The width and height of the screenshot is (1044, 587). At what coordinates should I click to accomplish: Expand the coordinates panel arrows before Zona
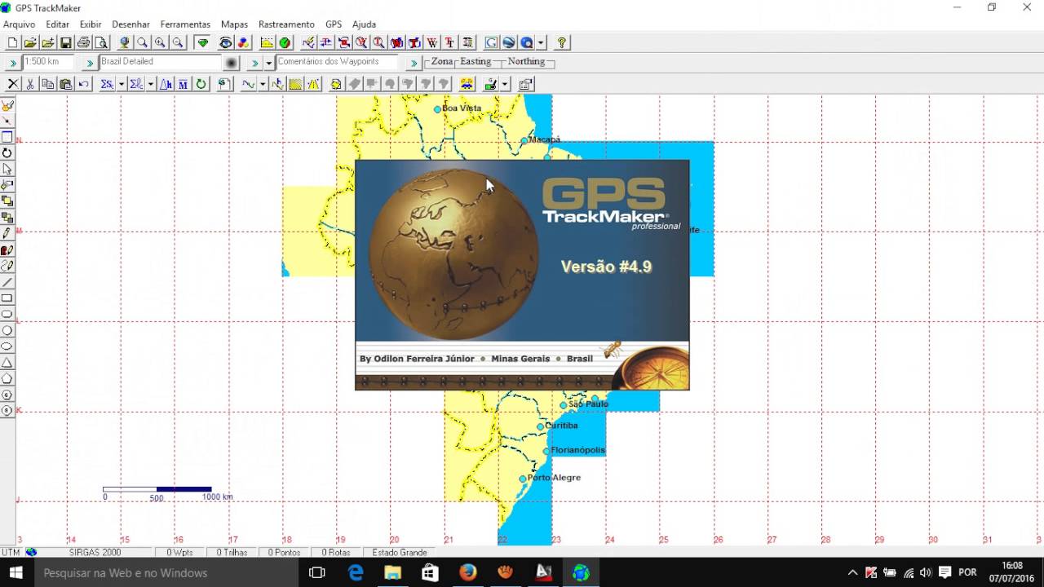point(414,62)
